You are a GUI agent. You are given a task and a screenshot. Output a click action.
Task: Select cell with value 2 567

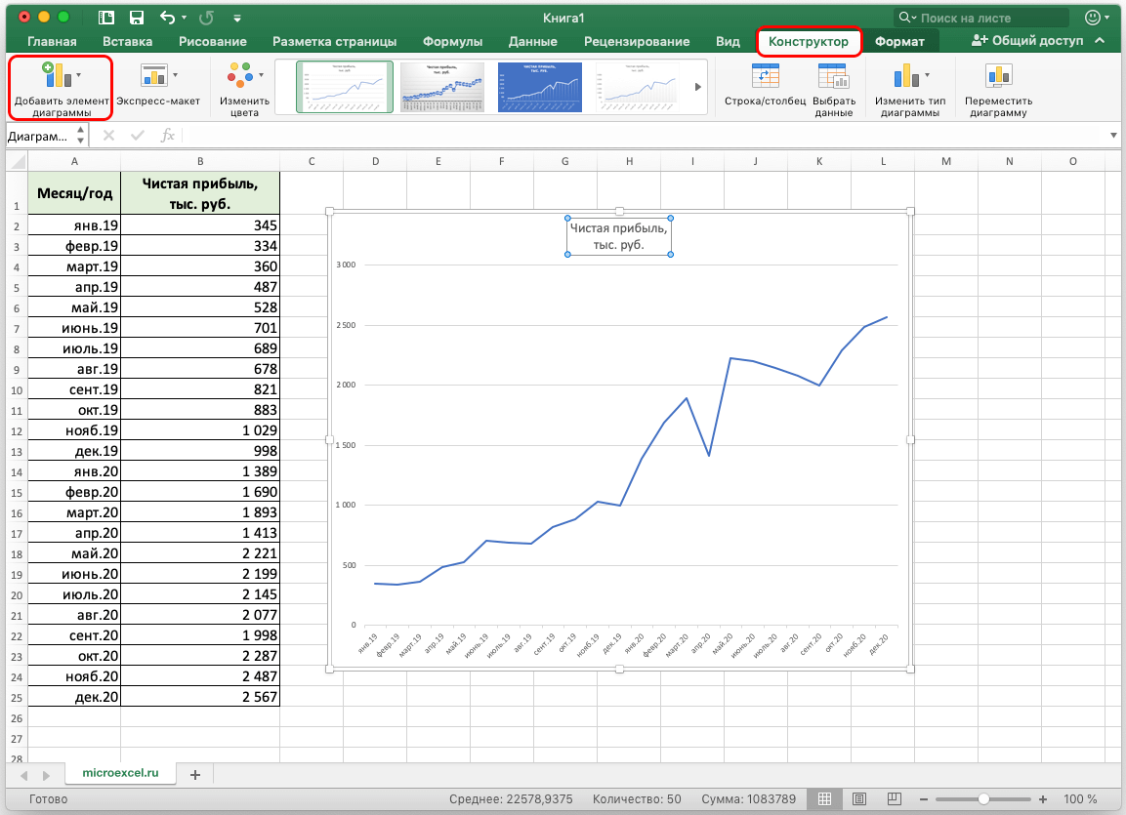coord(200,697)
